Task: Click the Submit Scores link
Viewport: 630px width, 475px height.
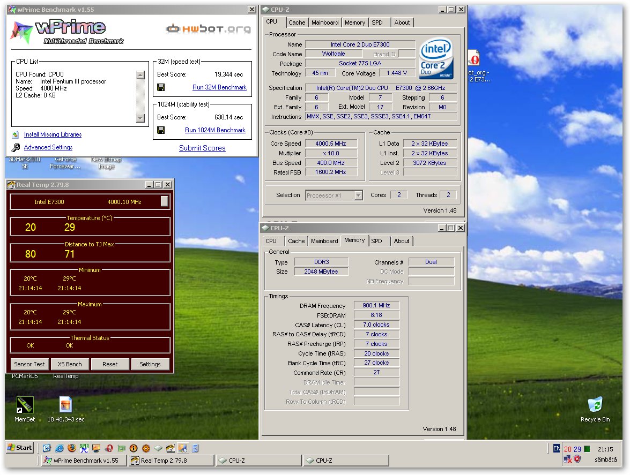Action: click(x=202, y=148)
